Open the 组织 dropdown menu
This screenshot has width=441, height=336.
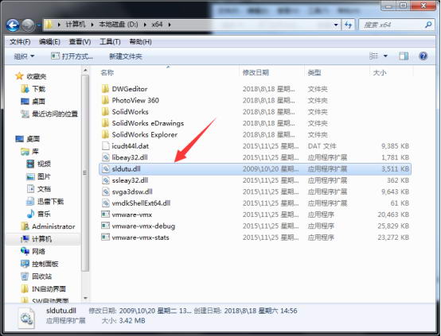pyautogui.click(x=24, y=56)
